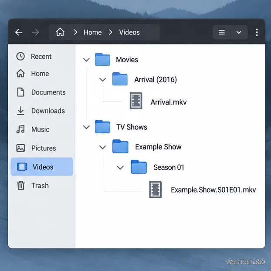Open Trash label in the sidebar
Viewport: 271px width, 271px height.
[x=40, y=186]
